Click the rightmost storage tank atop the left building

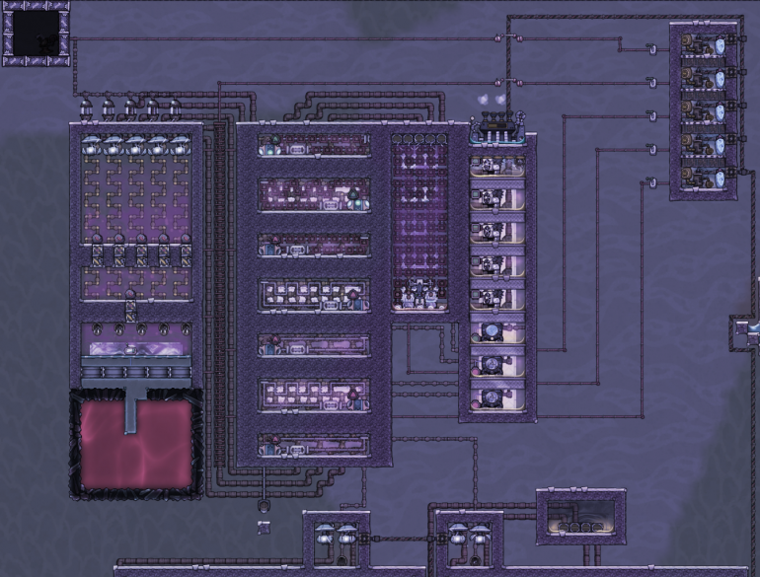(x=175, y=109)
